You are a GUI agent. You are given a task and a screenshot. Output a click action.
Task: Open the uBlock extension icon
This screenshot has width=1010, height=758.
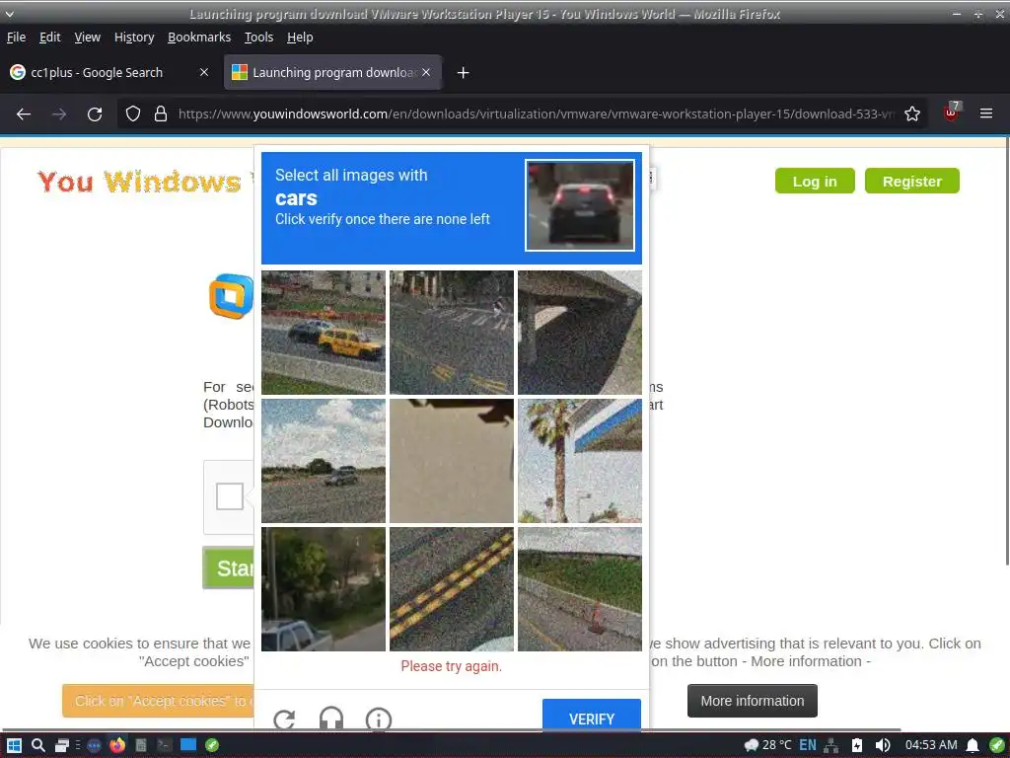(952, 113)
